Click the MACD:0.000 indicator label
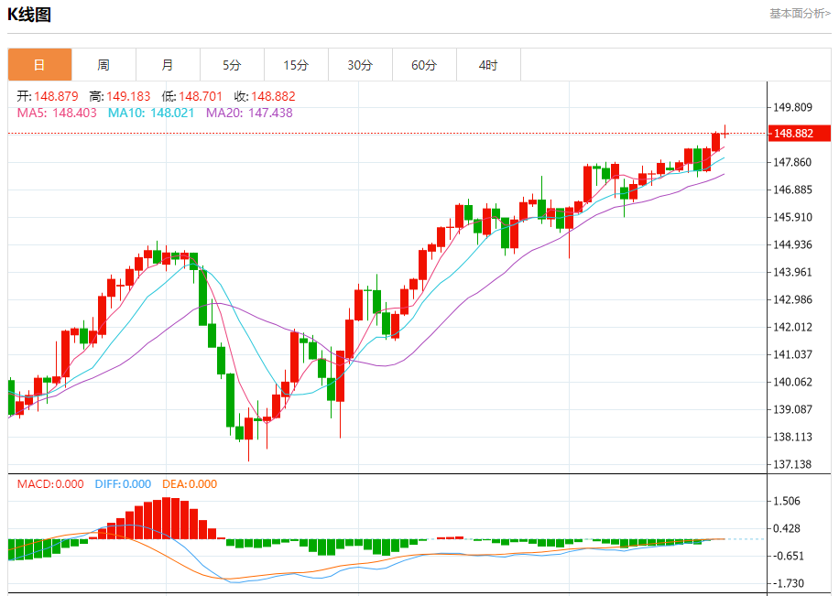Viewport: 839px width, 596px height. pos(50,484)
